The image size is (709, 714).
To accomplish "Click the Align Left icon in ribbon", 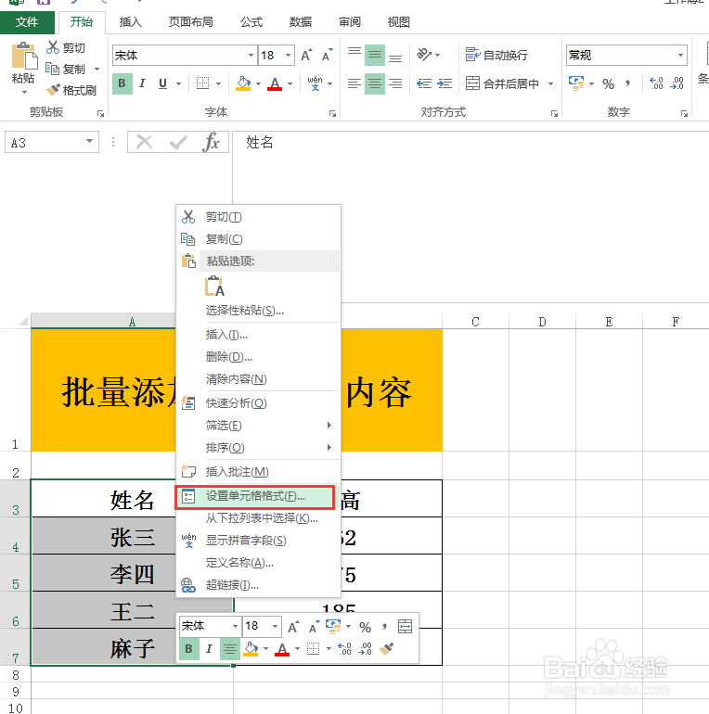I will [x=354, y=83].
